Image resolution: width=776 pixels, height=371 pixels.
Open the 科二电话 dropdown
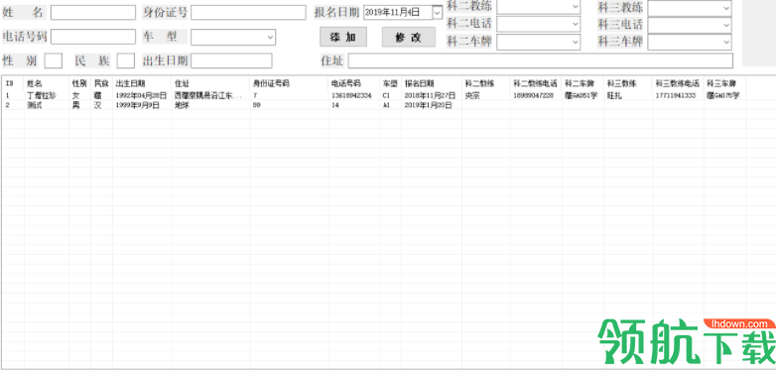[539, 24]
